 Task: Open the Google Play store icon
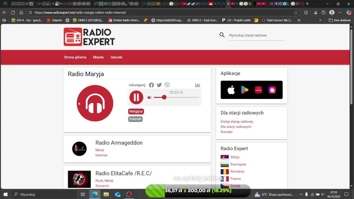[245, 90]
